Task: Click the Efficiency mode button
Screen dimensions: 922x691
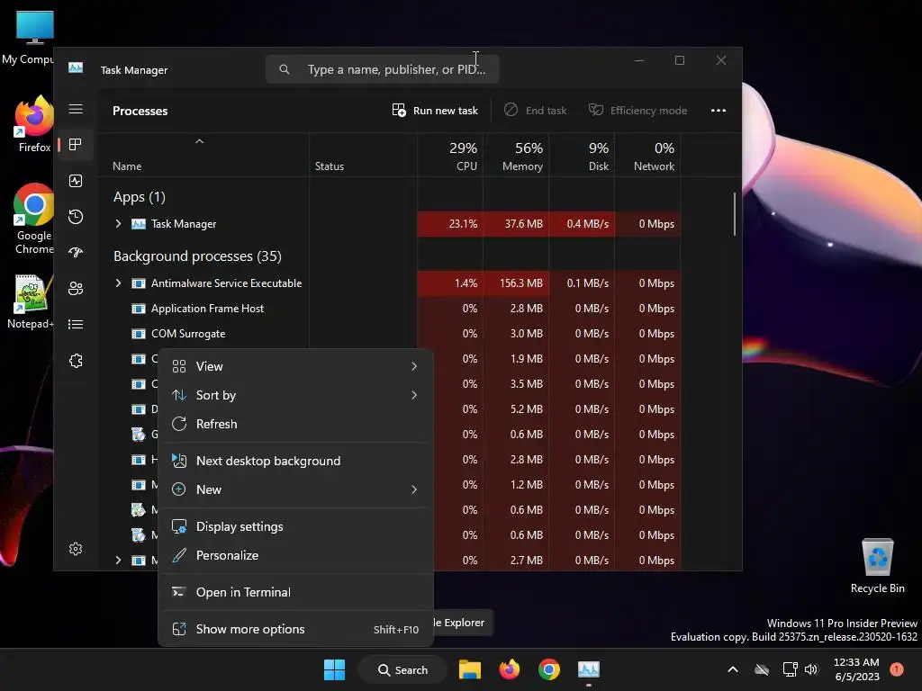Action: click(637, 111)
